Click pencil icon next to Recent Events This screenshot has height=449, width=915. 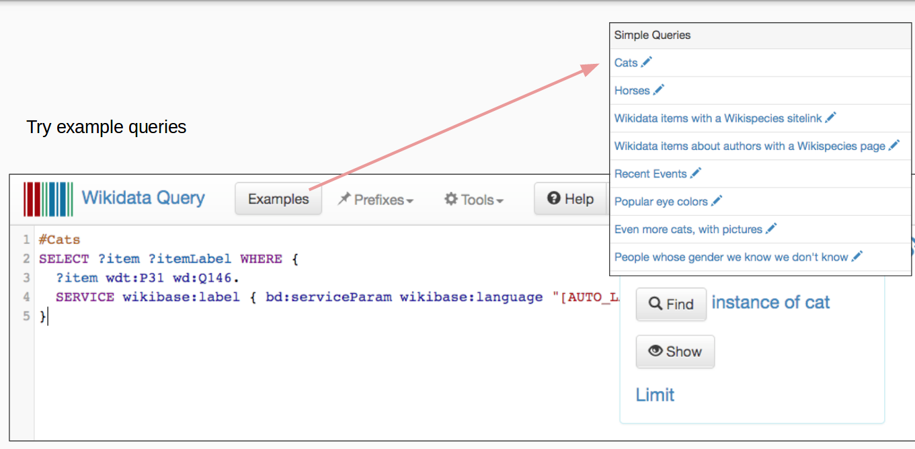point(695,173)
